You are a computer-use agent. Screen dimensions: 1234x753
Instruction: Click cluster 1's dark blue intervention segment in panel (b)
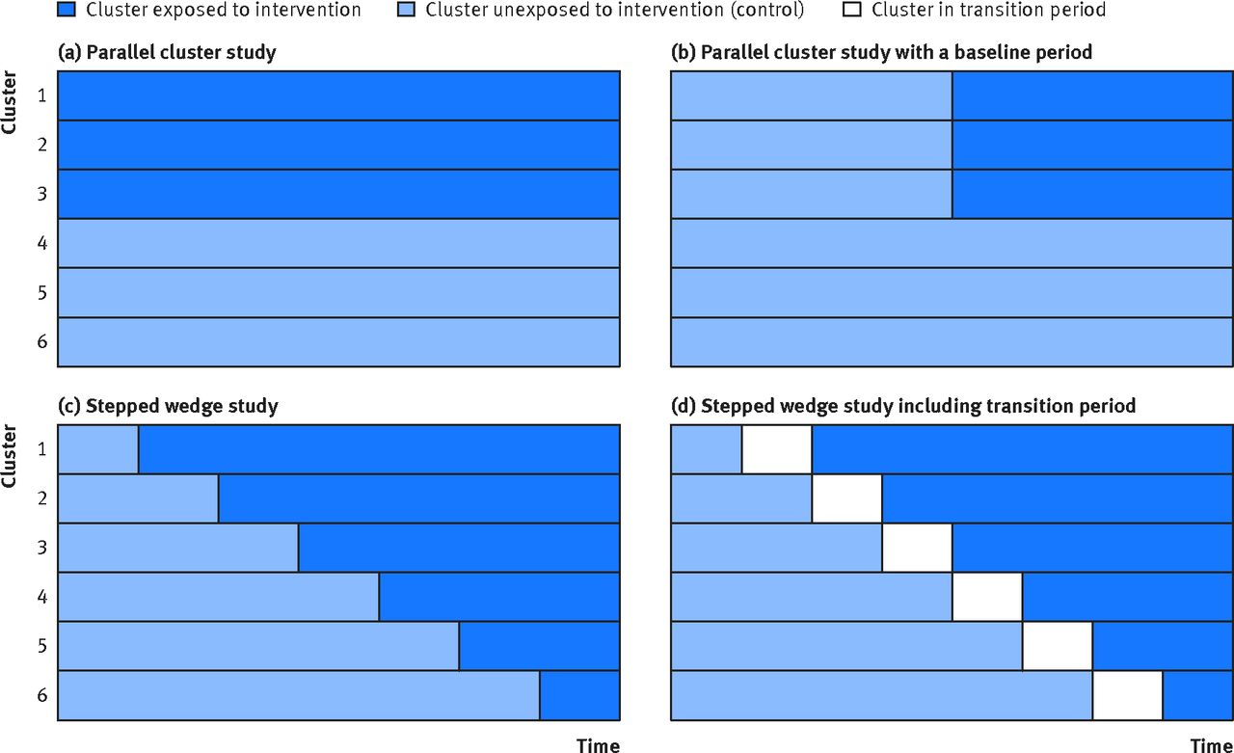[x=1092, y=95]
